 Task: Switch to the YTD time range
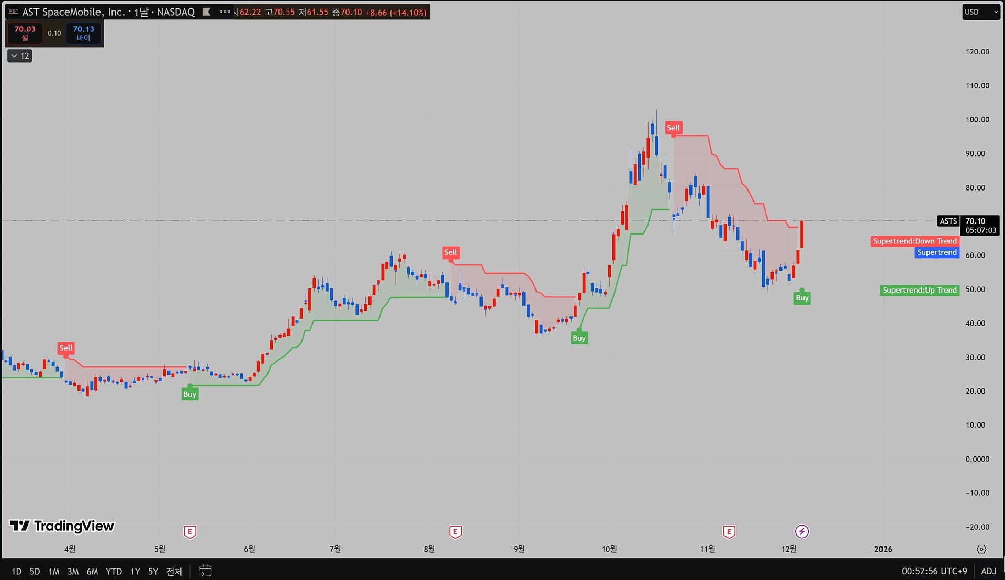(114, 571)
